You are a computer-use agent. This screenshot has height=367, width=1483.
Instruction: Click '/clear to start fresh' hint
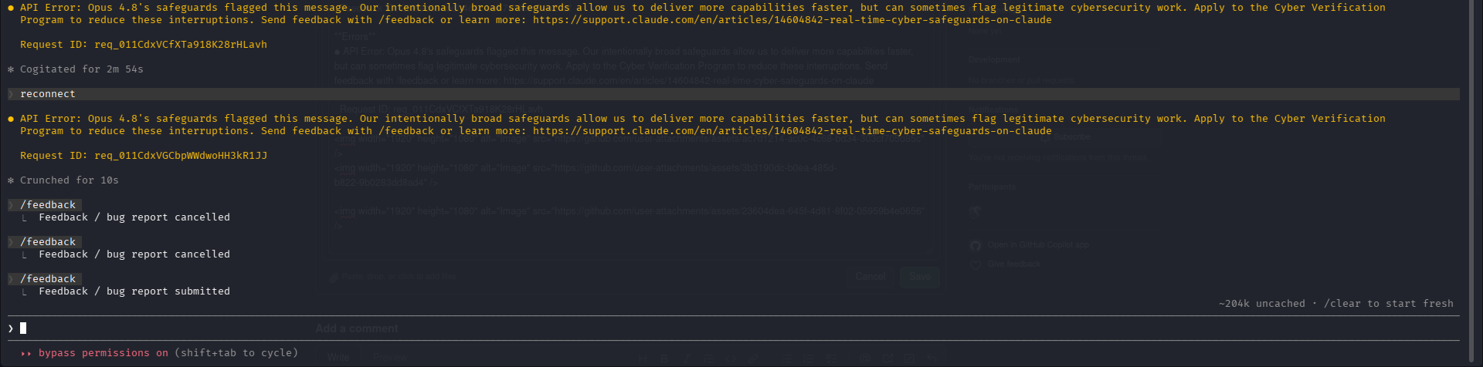tap(1389, 304)
